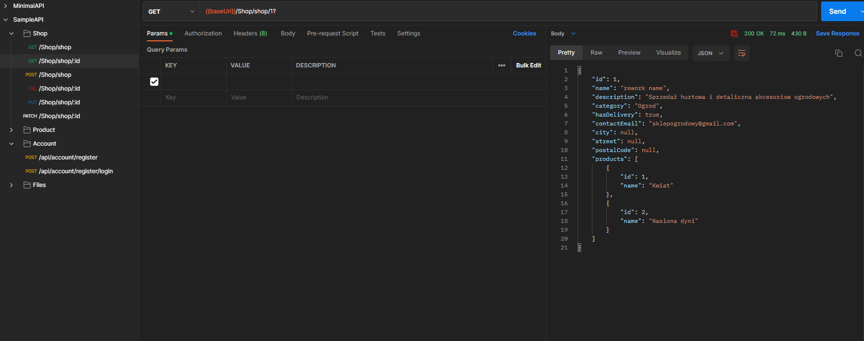Select the Params tab
864x341 pixels.
click(x=159, y=33)
